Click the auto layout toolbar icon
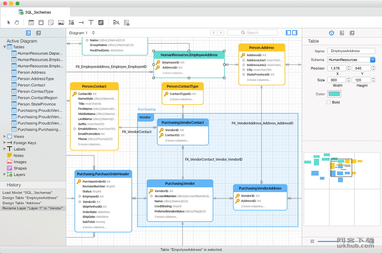This screenshot has height=254, width=382. 116,23
